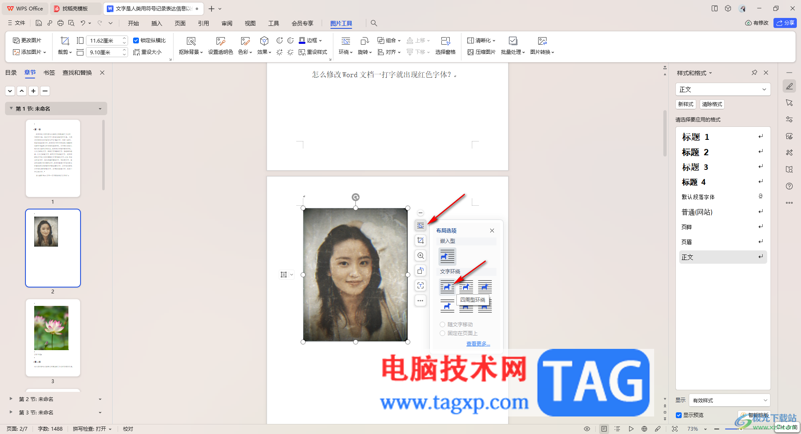This screenshot has height=434, width=801.
Task: Click the 压缩图片 compress picture button
Action: [481, 52]
